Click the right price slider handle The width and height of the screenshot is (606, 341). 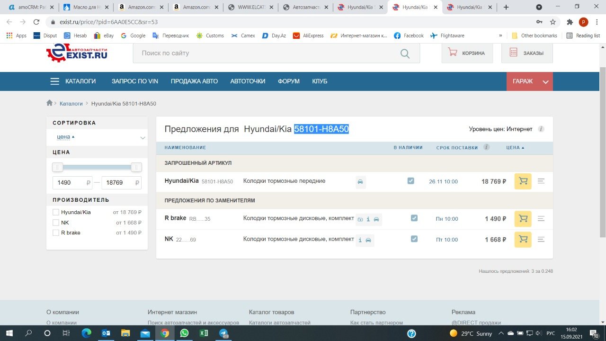click(136, 167)
